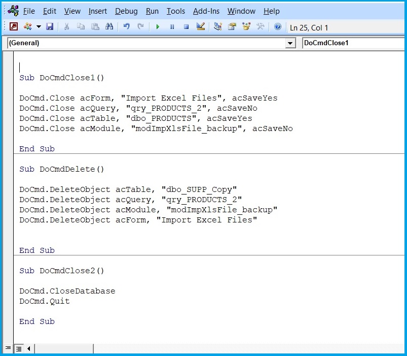Open the Properties Window icon

232,27
